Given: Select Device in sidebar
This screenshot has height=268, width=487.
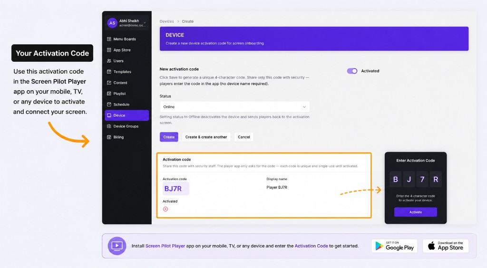Looking at the screenshot, I should pos(127,115).
